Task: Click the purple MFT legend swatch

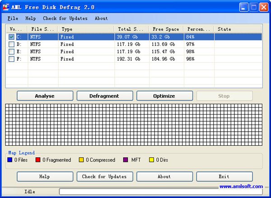Action: tap(126, 160)
